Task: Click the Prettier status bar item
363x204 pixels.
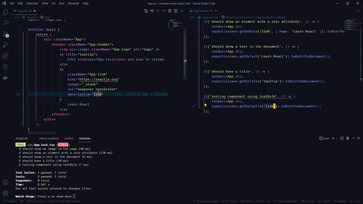Action: pyautogui.click(x=339, y=201)
